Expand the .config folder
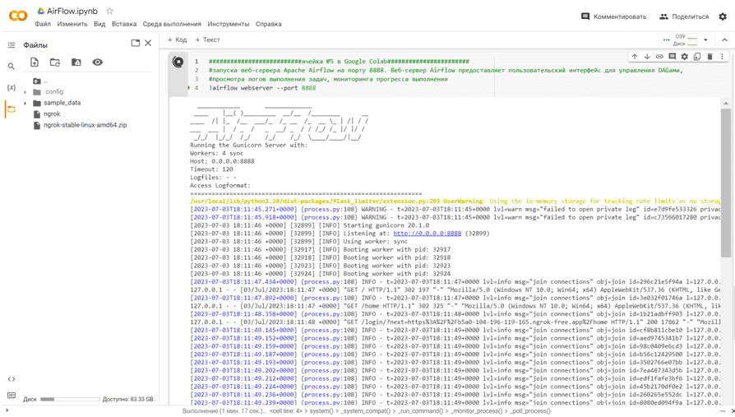The height and width of the screenshot is (417, 735). pos(25,92)
